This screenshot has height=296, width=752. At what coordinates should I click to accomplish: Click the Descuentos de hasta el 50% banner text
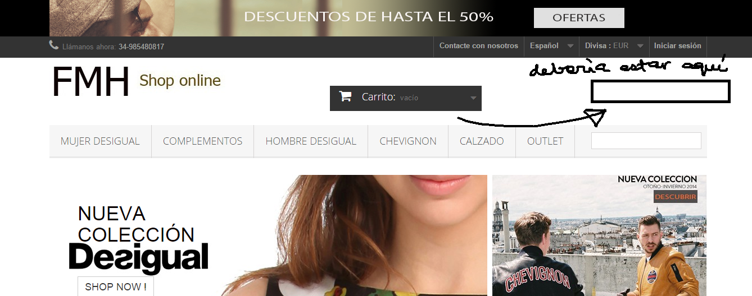pos(369,17)
